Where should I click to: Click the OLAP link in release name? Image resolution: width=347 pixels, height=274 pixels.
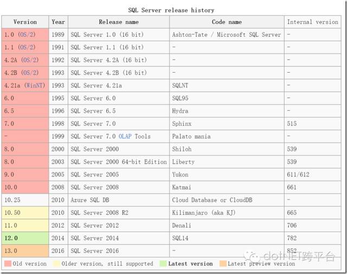[x=125, y=136]
